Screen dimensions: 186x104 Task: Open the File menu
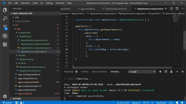pos(10,3)
